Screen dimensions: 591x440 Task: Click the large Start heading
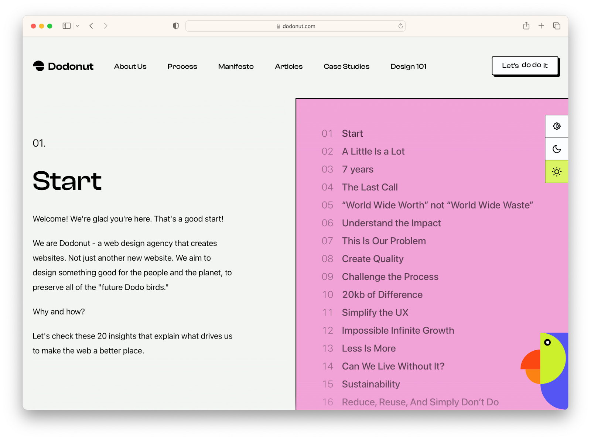[67, 181]
